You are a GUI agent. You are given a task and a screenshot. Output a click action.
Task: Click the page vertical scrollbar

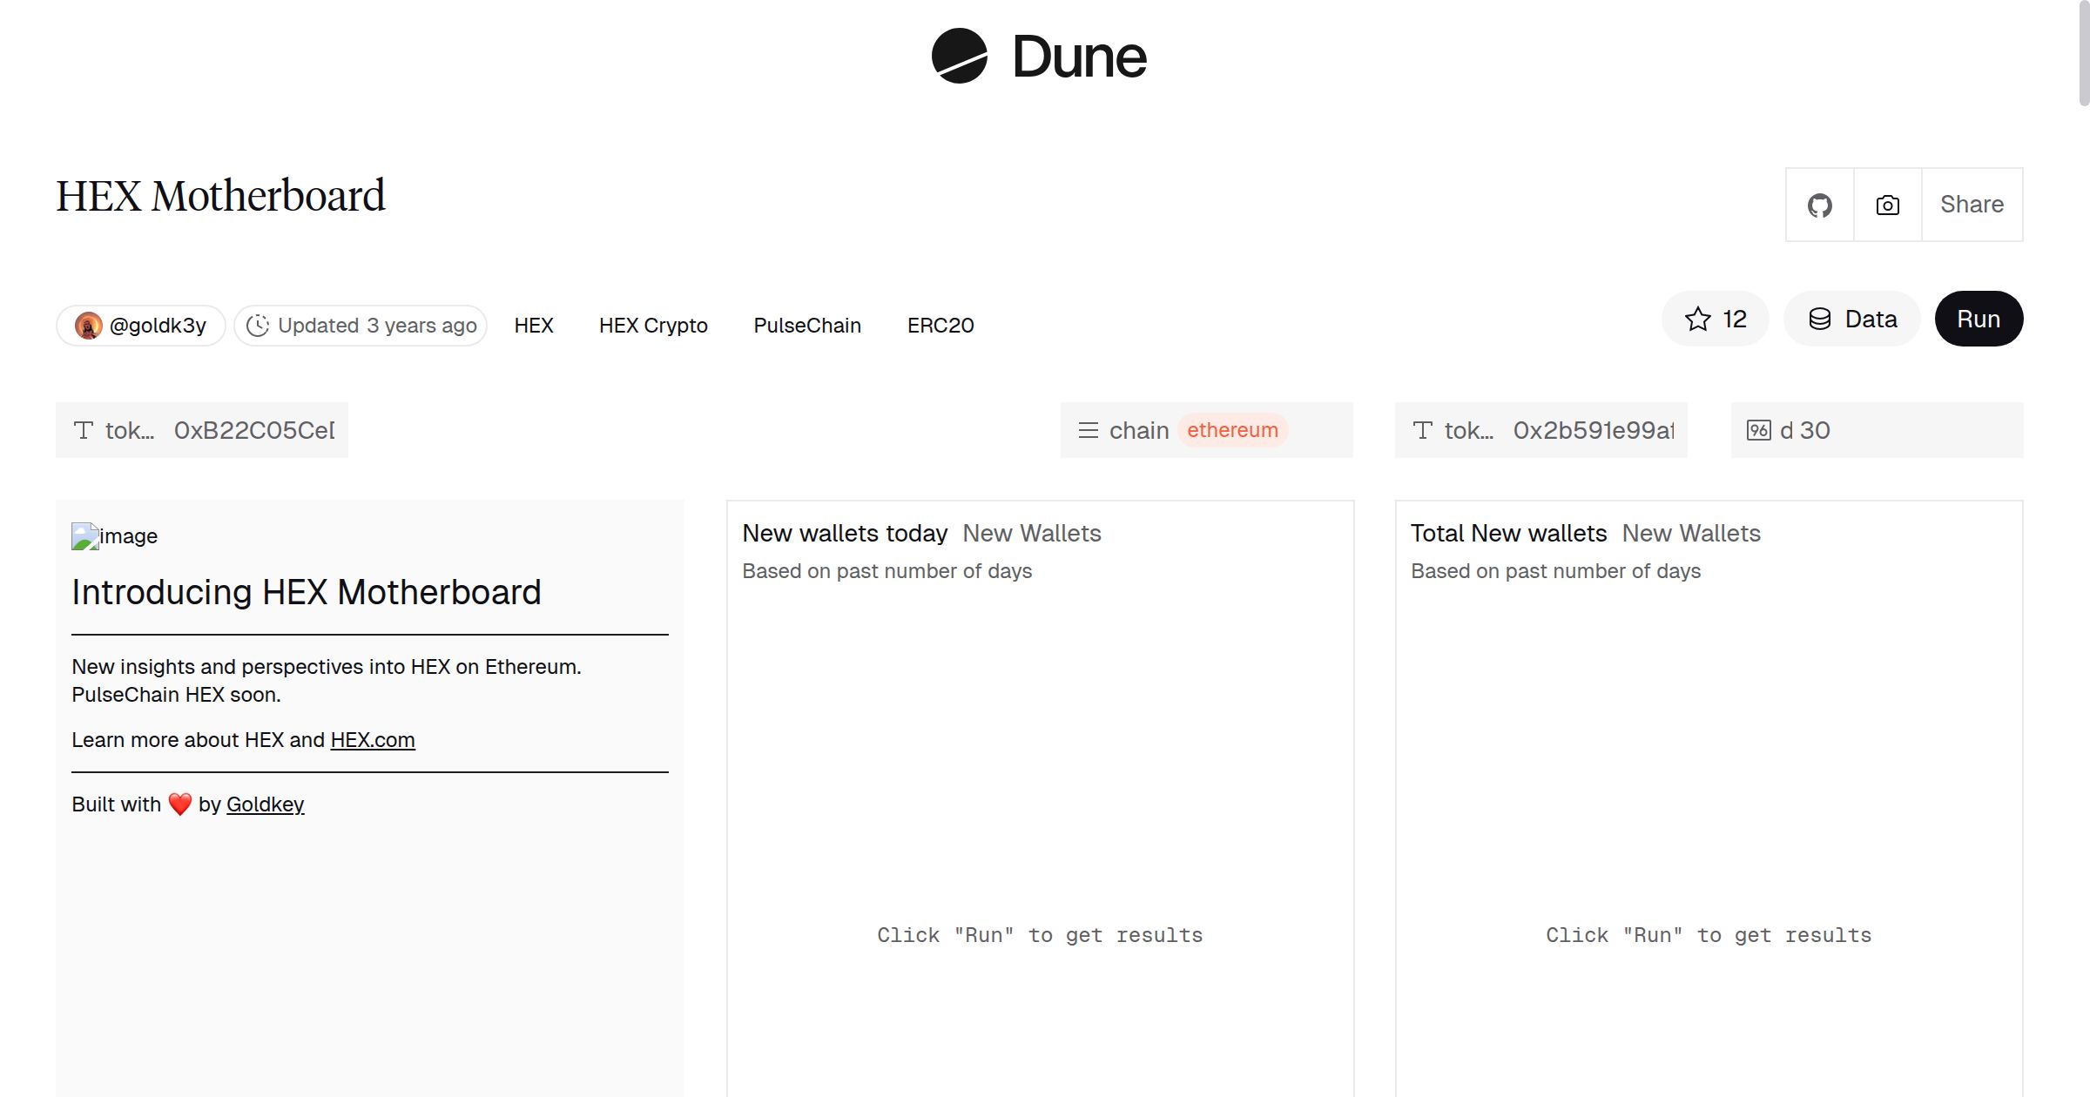click(2083, 52)
